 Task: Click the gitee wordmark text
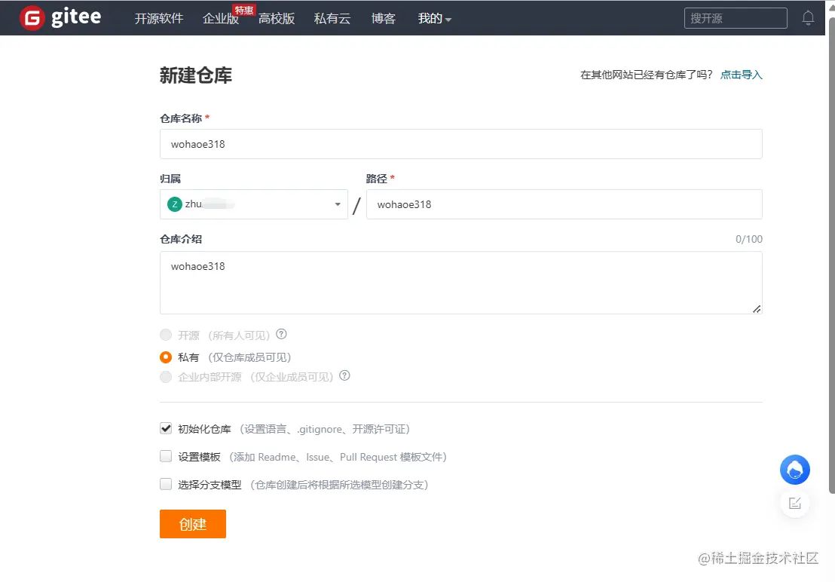coord(76,17)
